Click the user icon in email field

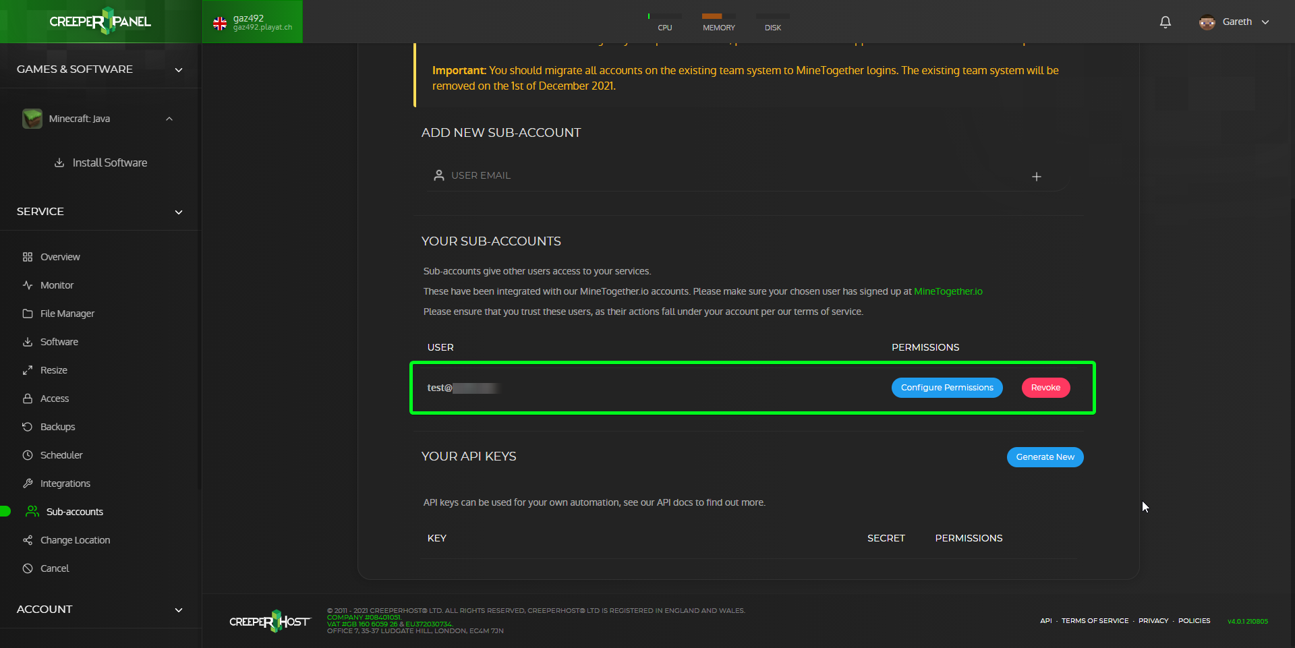[439, 175]
